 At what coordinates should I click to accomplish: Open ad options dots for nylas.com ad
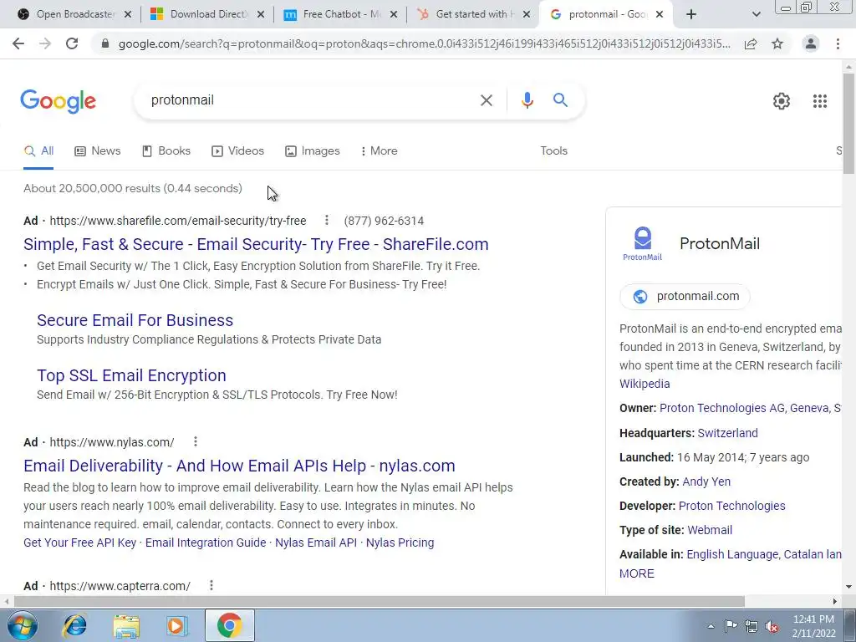click(196, 441)
